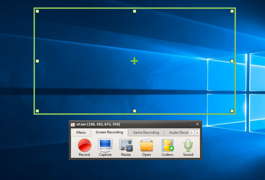Click the tab scroll left arrow
The image size is (265, 180).
(x=191, y=133)
